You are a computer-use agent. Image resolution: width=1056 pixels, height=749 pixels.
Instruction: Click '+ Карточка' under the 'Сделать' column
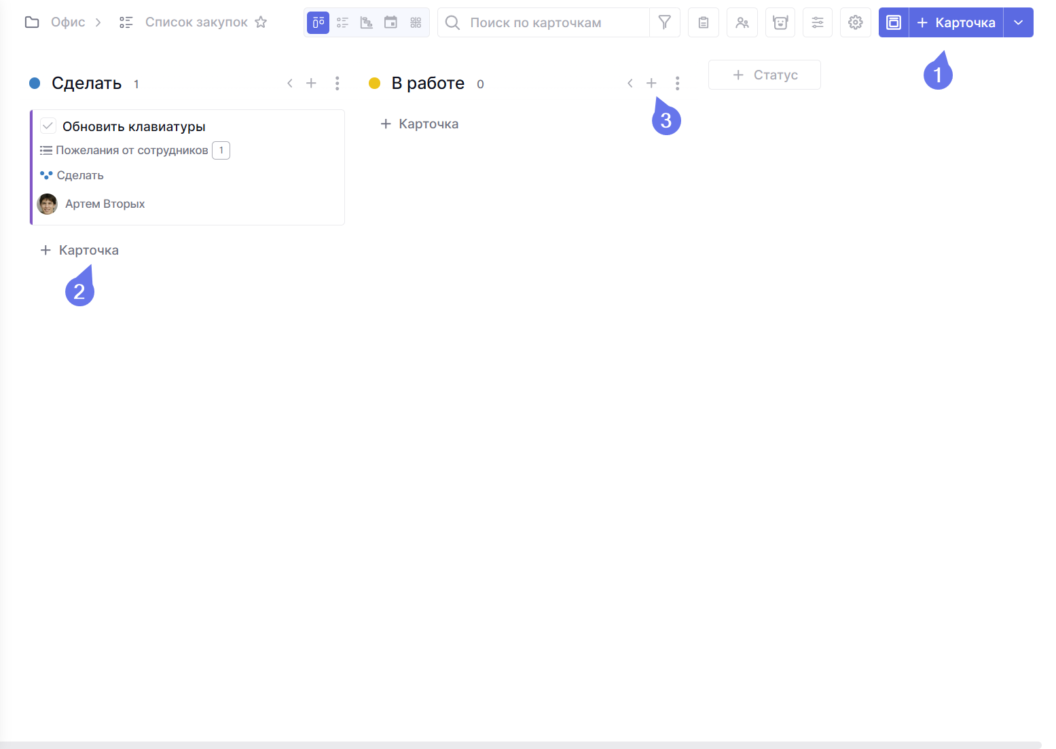coord(79,250)
